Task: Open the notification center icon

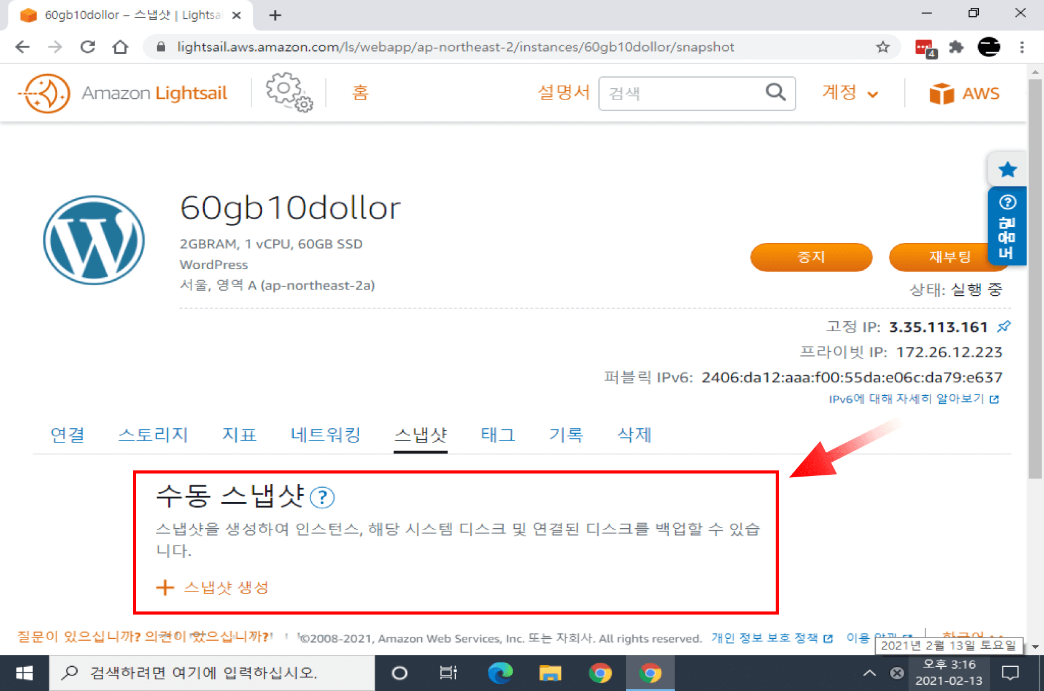Action: 1010,673
